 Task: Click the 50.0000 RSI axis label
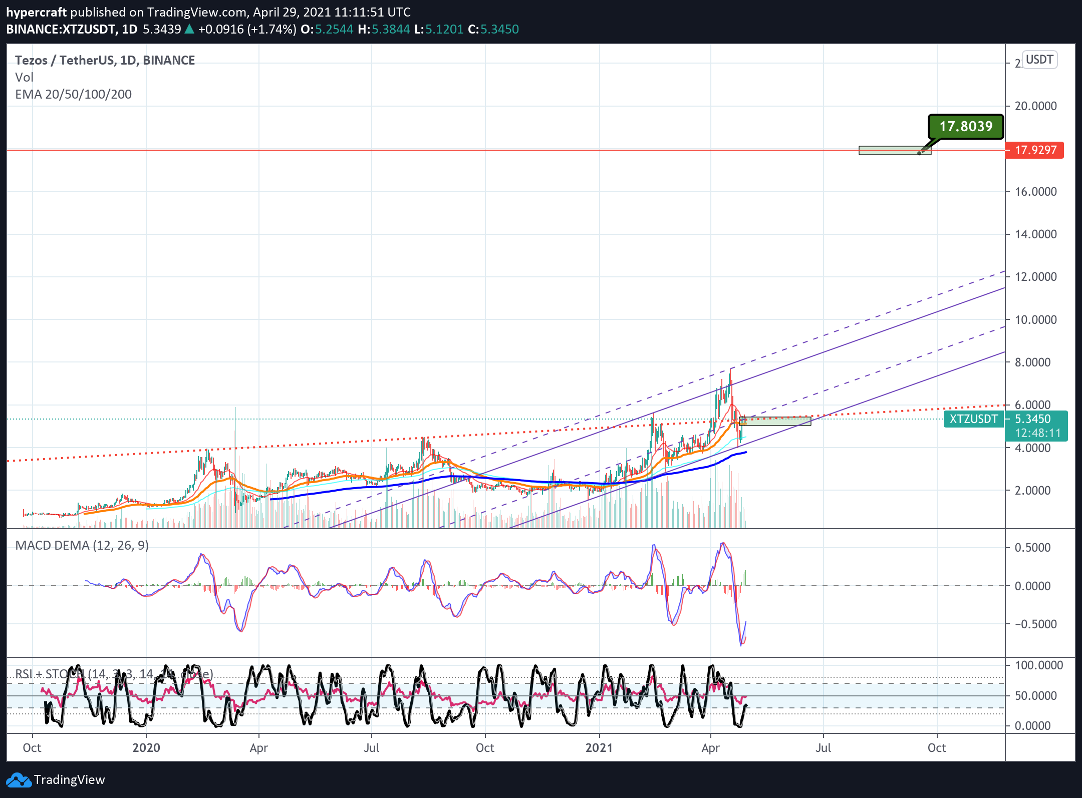click(x=1035, y=696)
